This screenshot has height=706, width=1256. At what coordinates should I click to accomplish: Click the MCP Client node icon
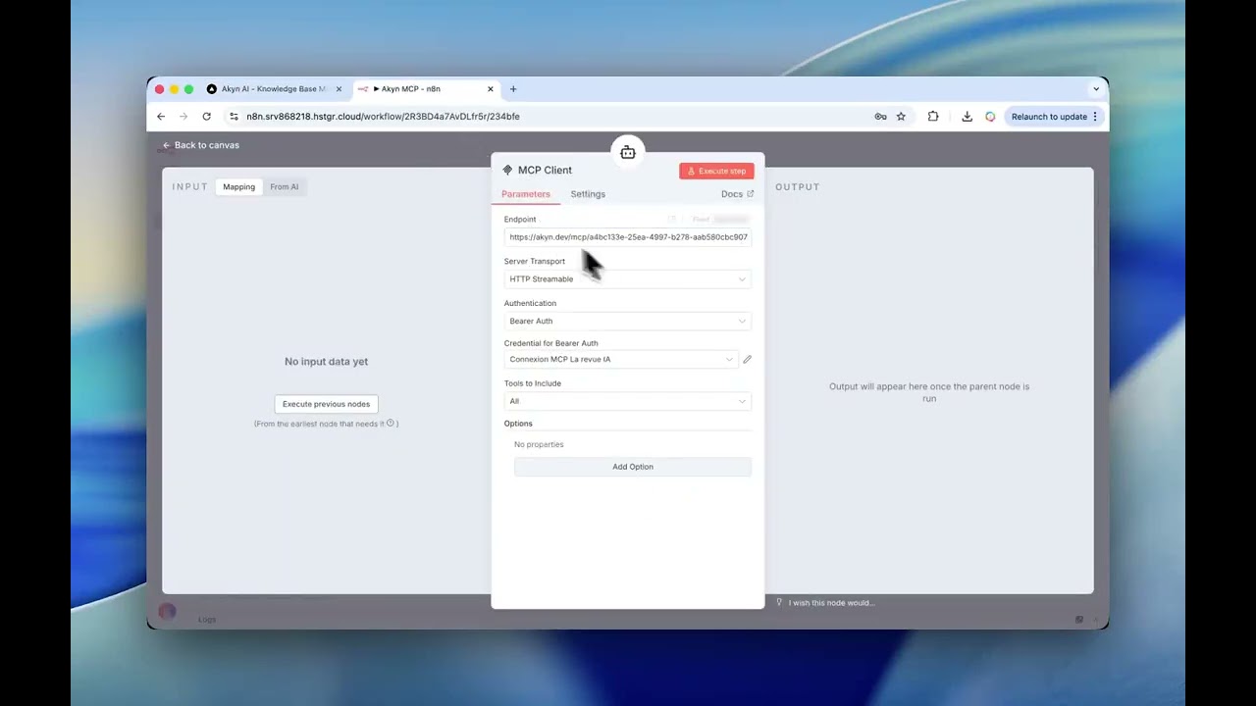[x=507, y=171]
